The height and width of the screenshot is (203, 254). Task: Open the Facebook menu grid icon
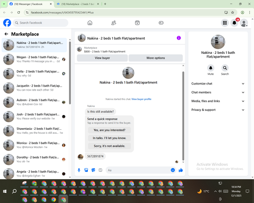[225, 23]
